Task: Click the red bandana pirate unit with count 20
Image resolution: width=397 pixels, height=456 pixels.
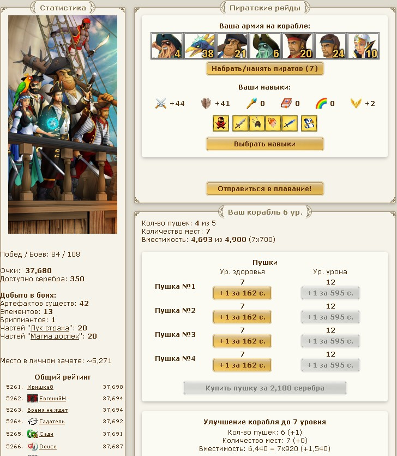Action: tap(298, 46)
